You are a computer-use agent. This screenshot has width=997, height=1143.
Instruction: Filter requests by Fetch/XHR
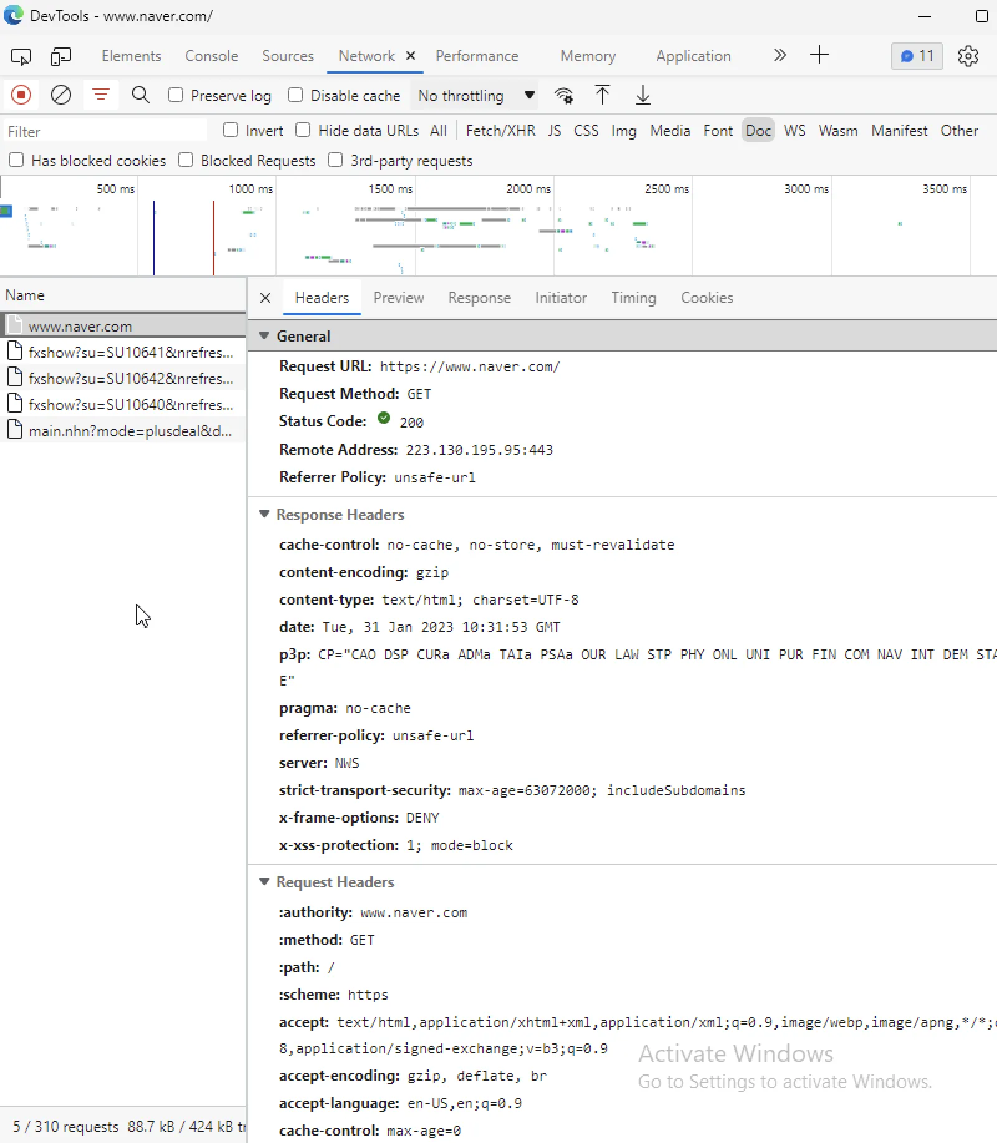point(501,131)
